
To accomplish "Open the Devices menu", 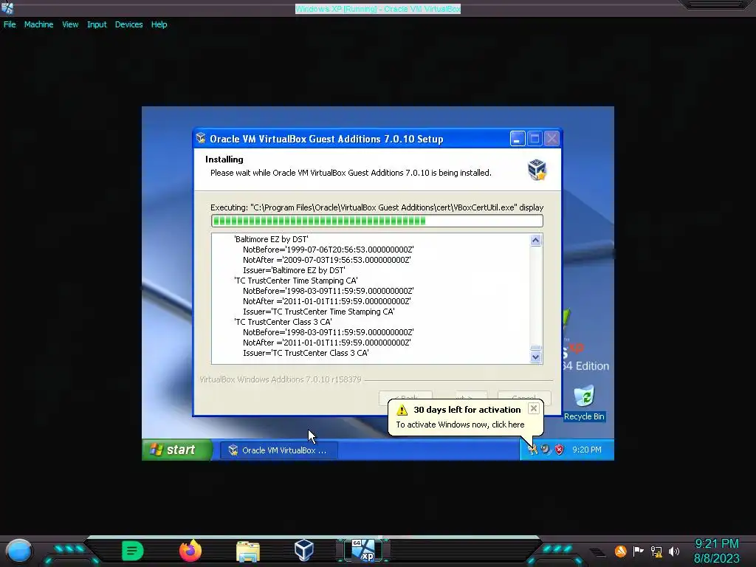I will point(128,24).
